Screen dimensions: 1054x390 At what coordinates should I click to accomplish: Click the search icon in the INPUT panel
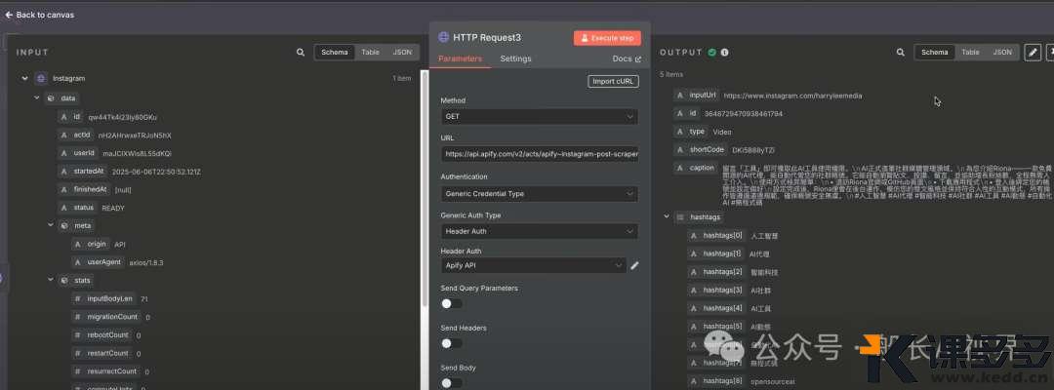(x=301, y=53)
